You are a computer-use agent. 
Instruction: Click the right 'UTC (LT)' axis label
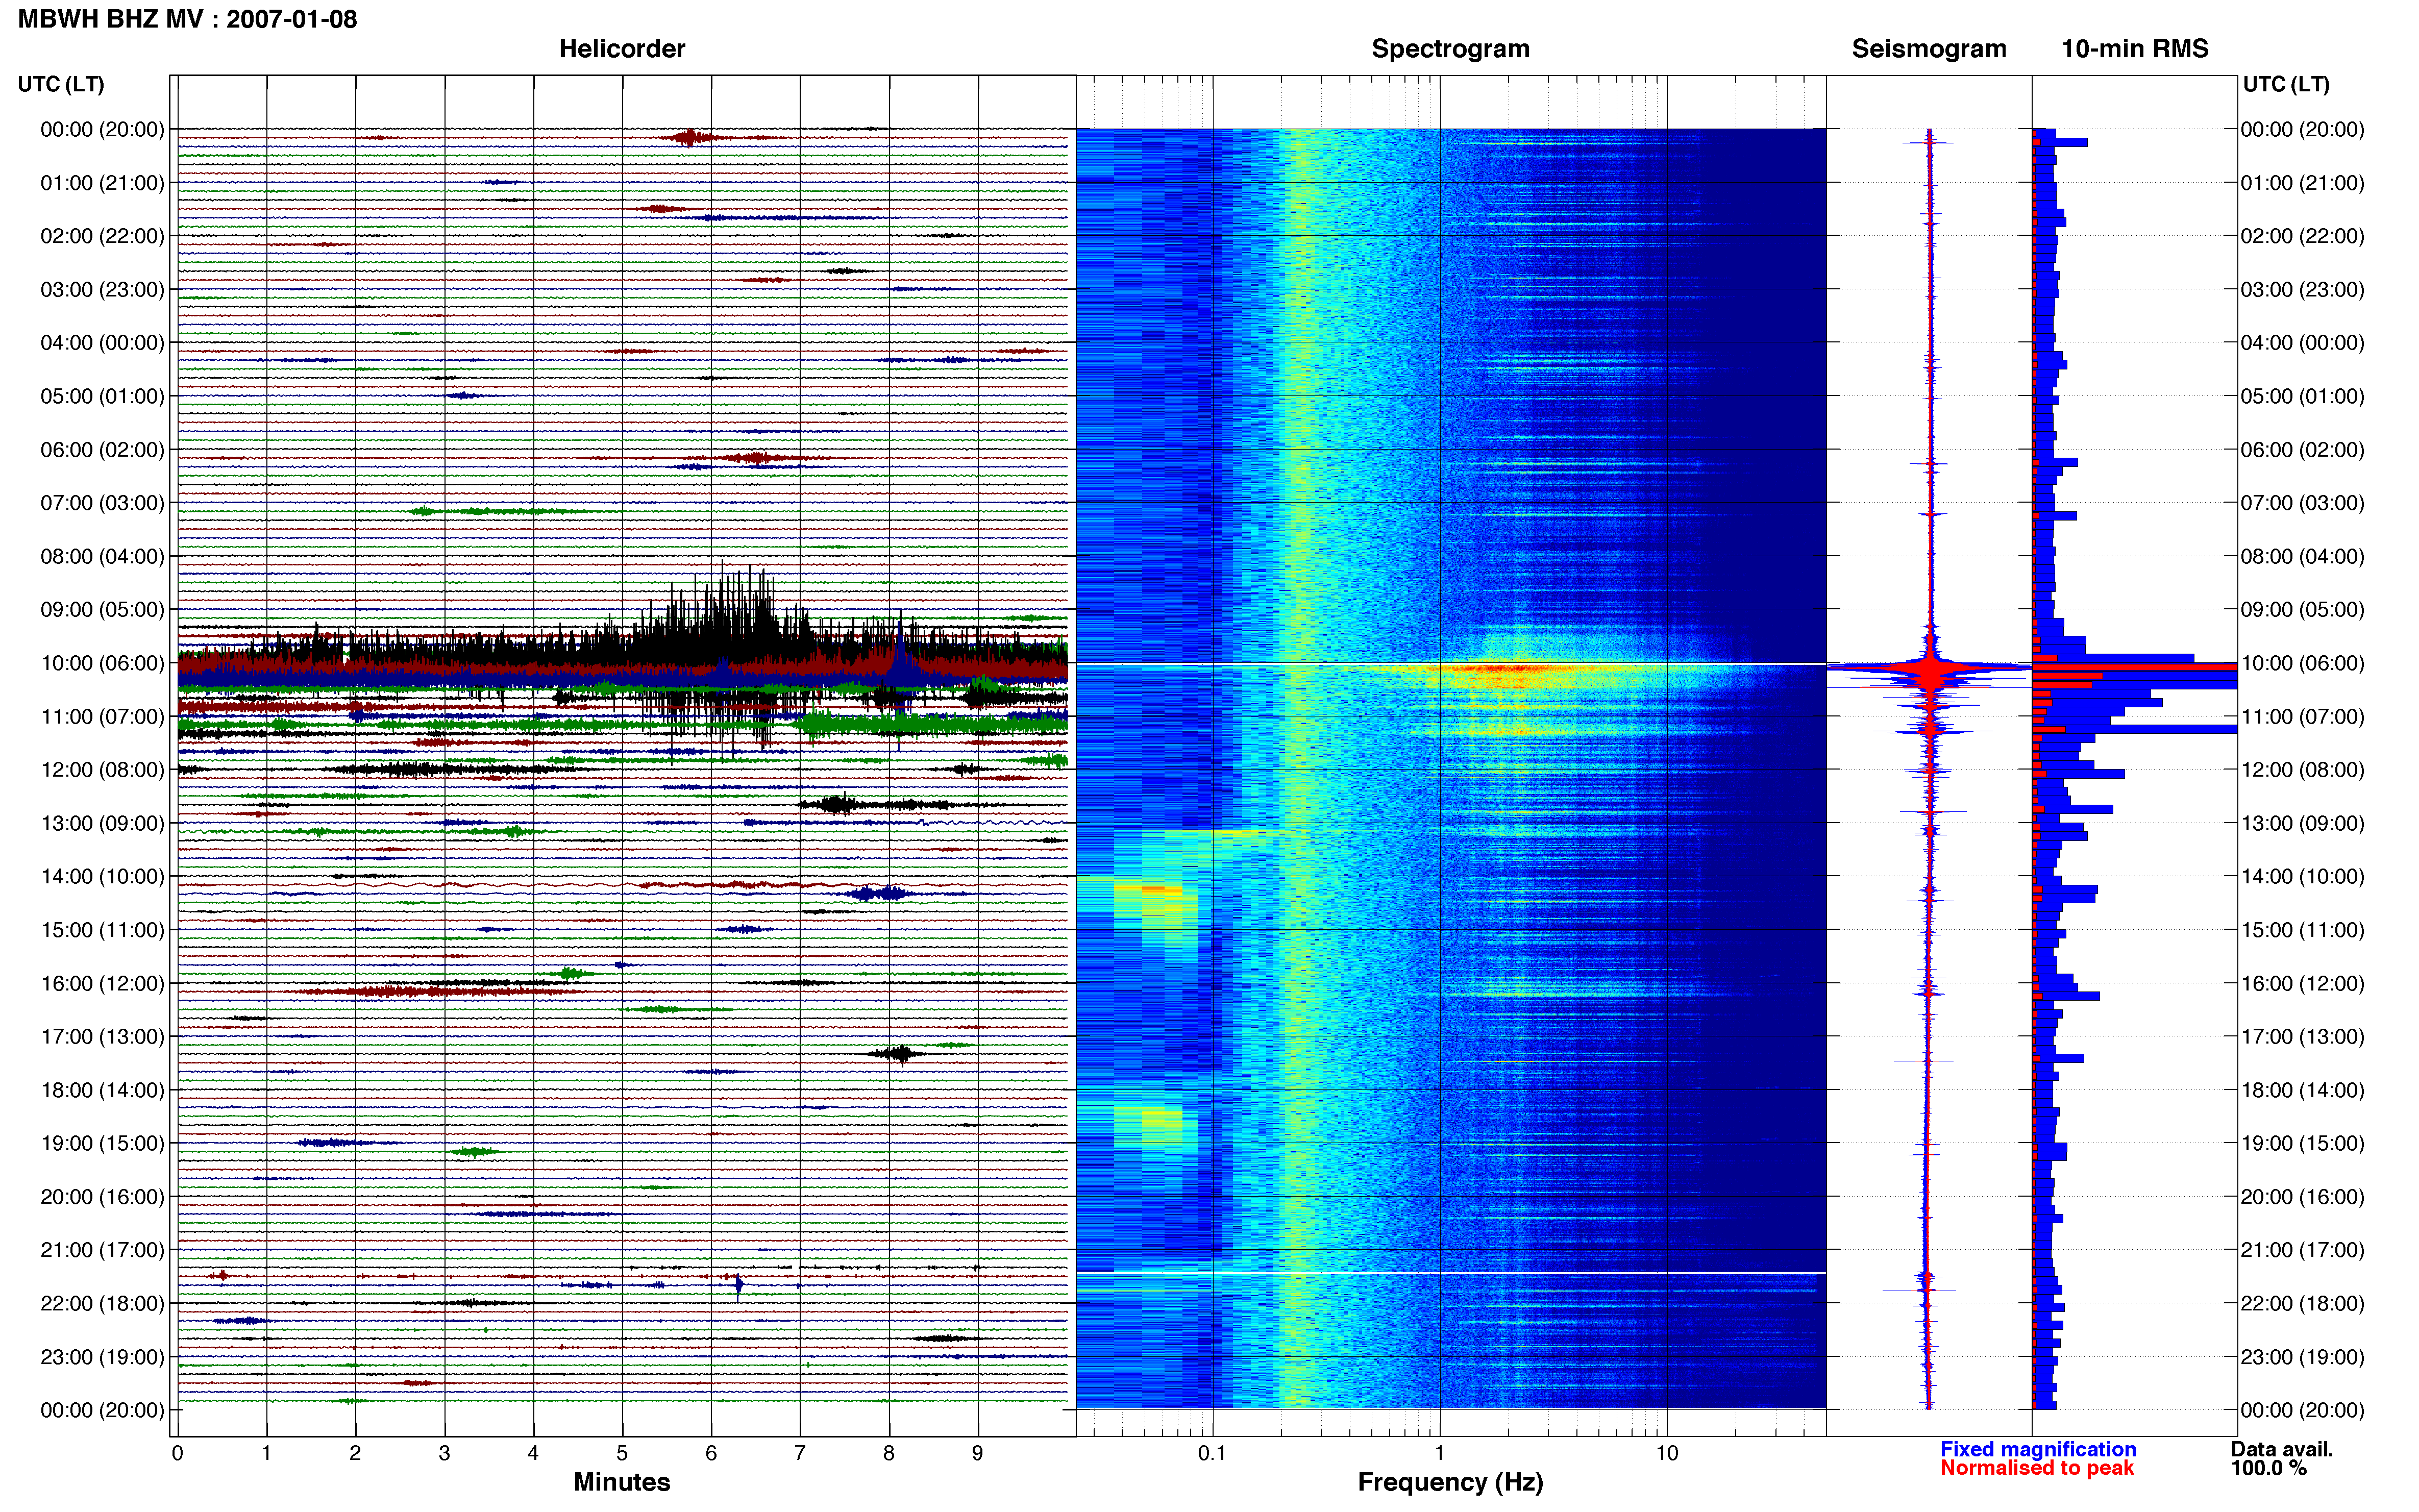2285,84
